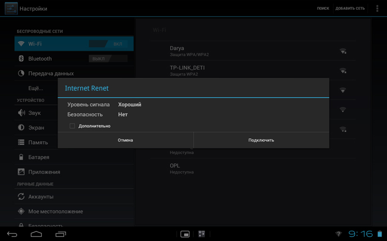Click the Приложения apps icon
This screenshot has width=387, height=241.
[x=21, y=172]
